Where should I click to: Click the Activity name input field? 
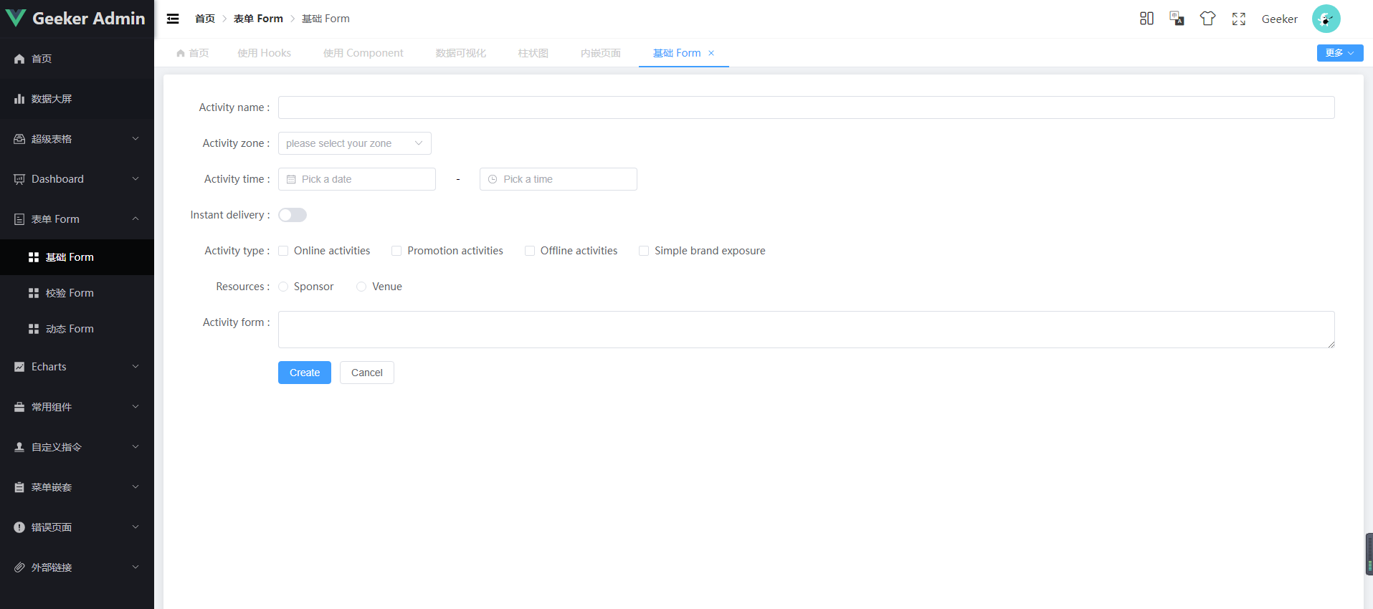click(x=806, y=107)
